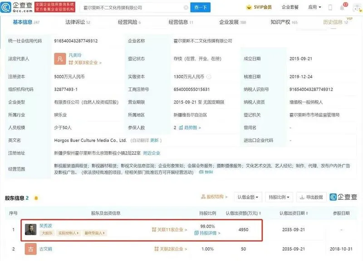Image resolution: width=363 pixels, height=261 pixels.
Task: Click the lock icon beside 股东信息
Action: (x=36, y=198)
